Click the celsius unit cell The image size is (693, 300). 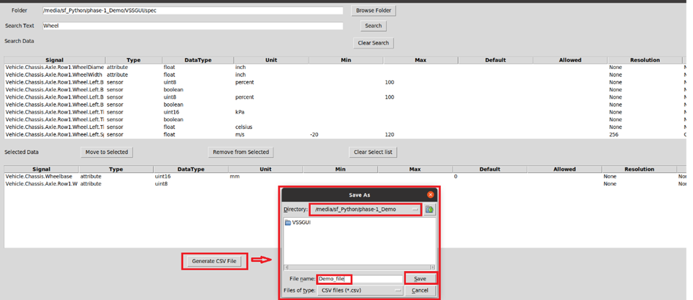244,127
